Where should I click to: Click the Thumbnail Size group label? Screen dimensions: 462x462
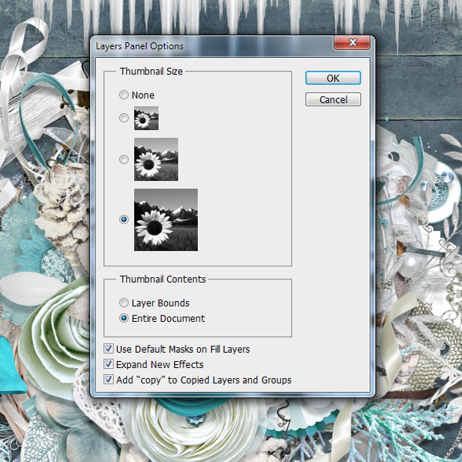click(x=151, y=72)
